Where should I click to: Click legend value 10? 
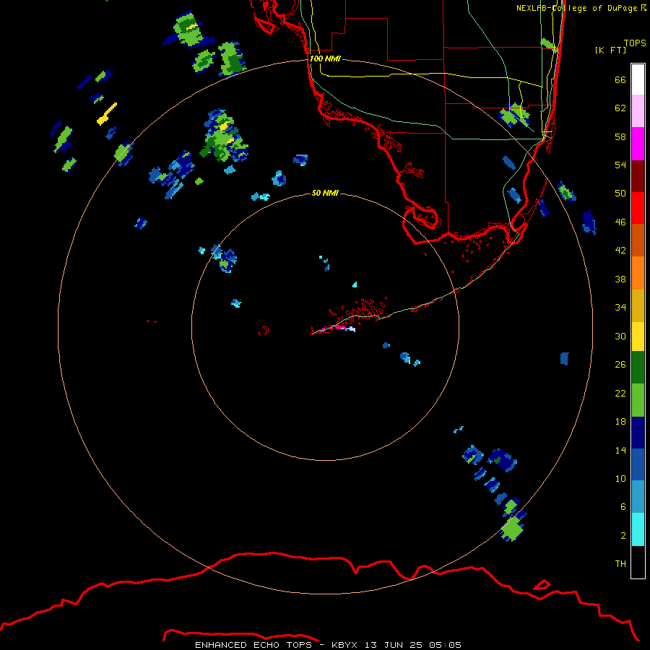[x=620, y=478]
